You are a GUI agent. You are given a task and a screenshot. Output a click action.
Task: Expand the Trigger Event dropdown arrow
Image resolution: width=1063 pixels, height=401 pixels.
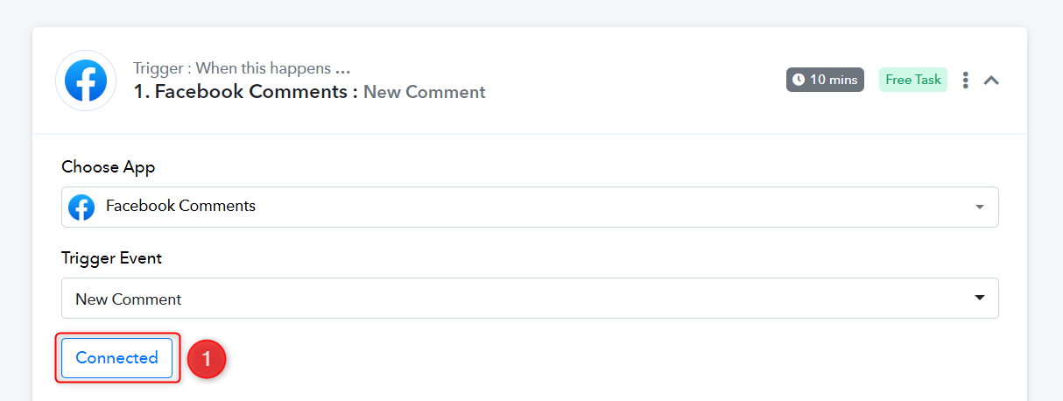click(x=979, y=298)
